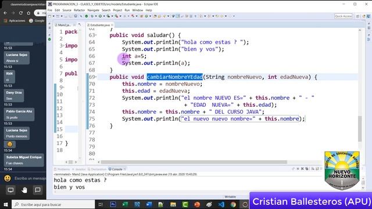The width and height of the screenshot is (372, 209).
Task: Click the New Java Class green icon
Action: point(146,16)
